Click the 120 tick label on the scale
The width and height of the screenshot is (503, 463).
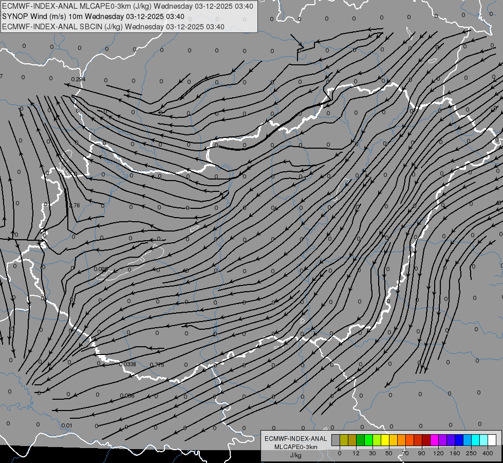[x=438, y=453]
